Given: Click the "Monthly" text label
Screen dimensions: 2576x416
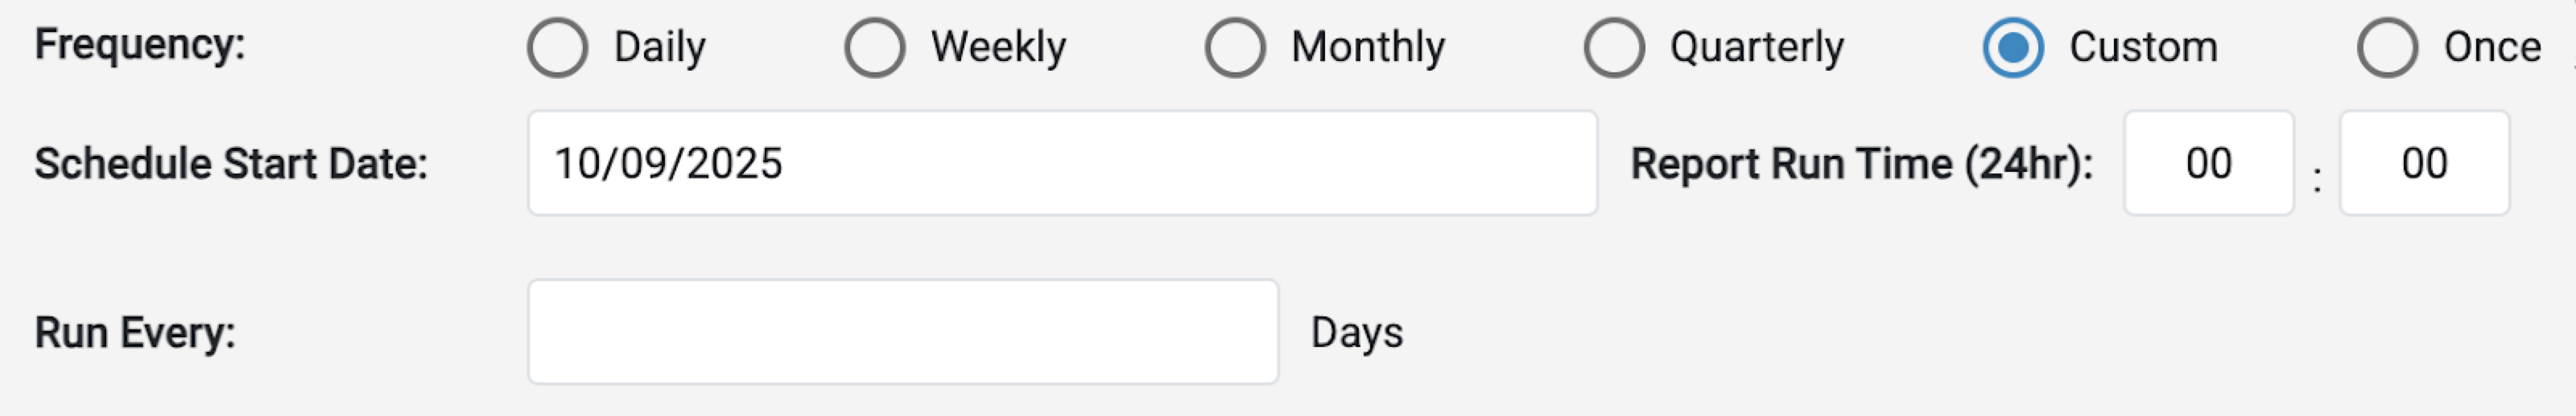Looking at the screenshot, I should [1367, 47].
